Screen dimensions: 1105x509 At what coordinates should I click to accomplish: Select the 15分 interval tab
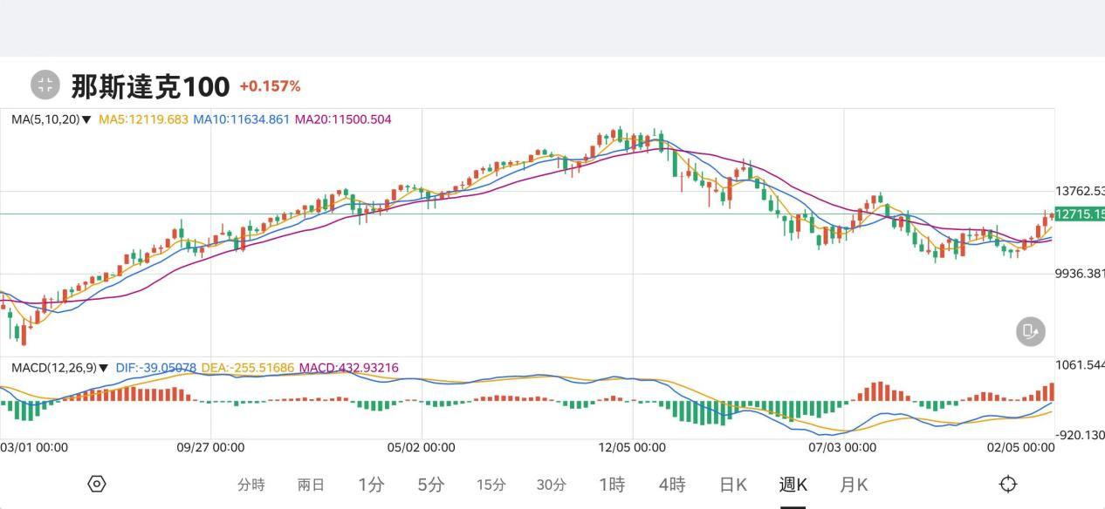click(x=491, y=485)
